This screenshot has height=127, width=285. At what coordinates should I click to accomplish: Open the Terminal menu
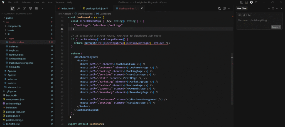coord(60,2)
